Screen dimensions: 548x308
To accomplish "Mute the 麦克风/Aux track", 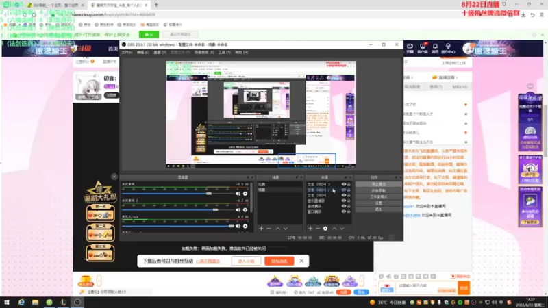I will (238, 226).
